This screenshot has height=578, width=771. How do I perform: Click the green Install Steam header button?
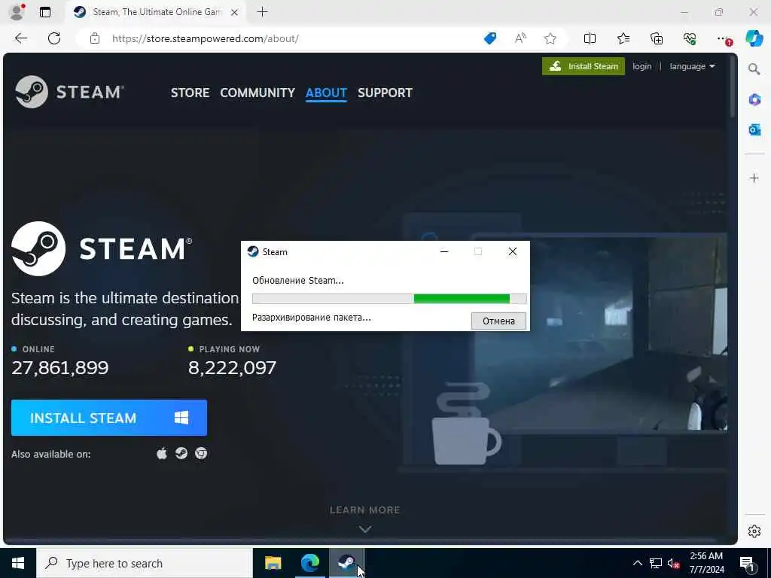[x=584, y=66]
